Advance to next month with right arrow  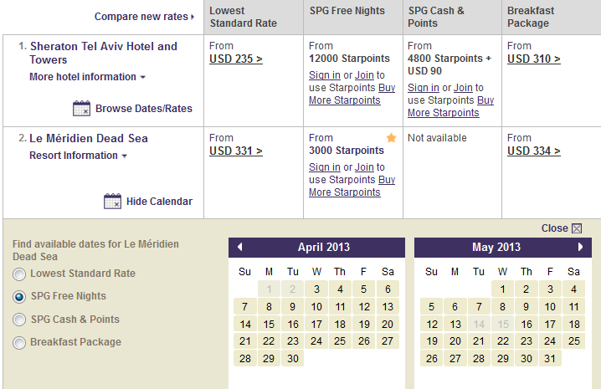tap(580, 247)
